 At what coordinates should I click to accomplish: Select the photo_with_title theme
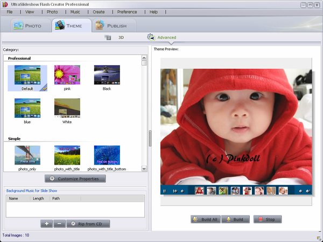coord(67,155)
